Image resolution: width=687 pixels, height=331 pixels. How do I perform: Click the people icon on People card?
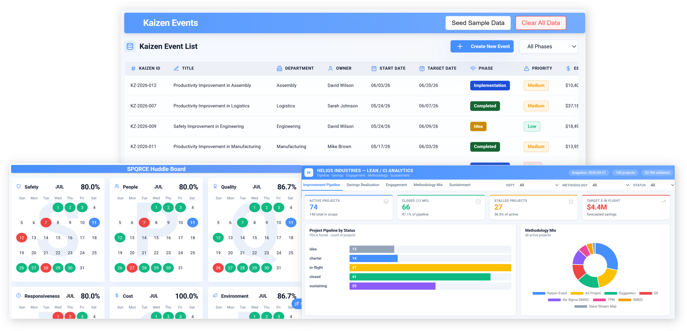[117, 186]
